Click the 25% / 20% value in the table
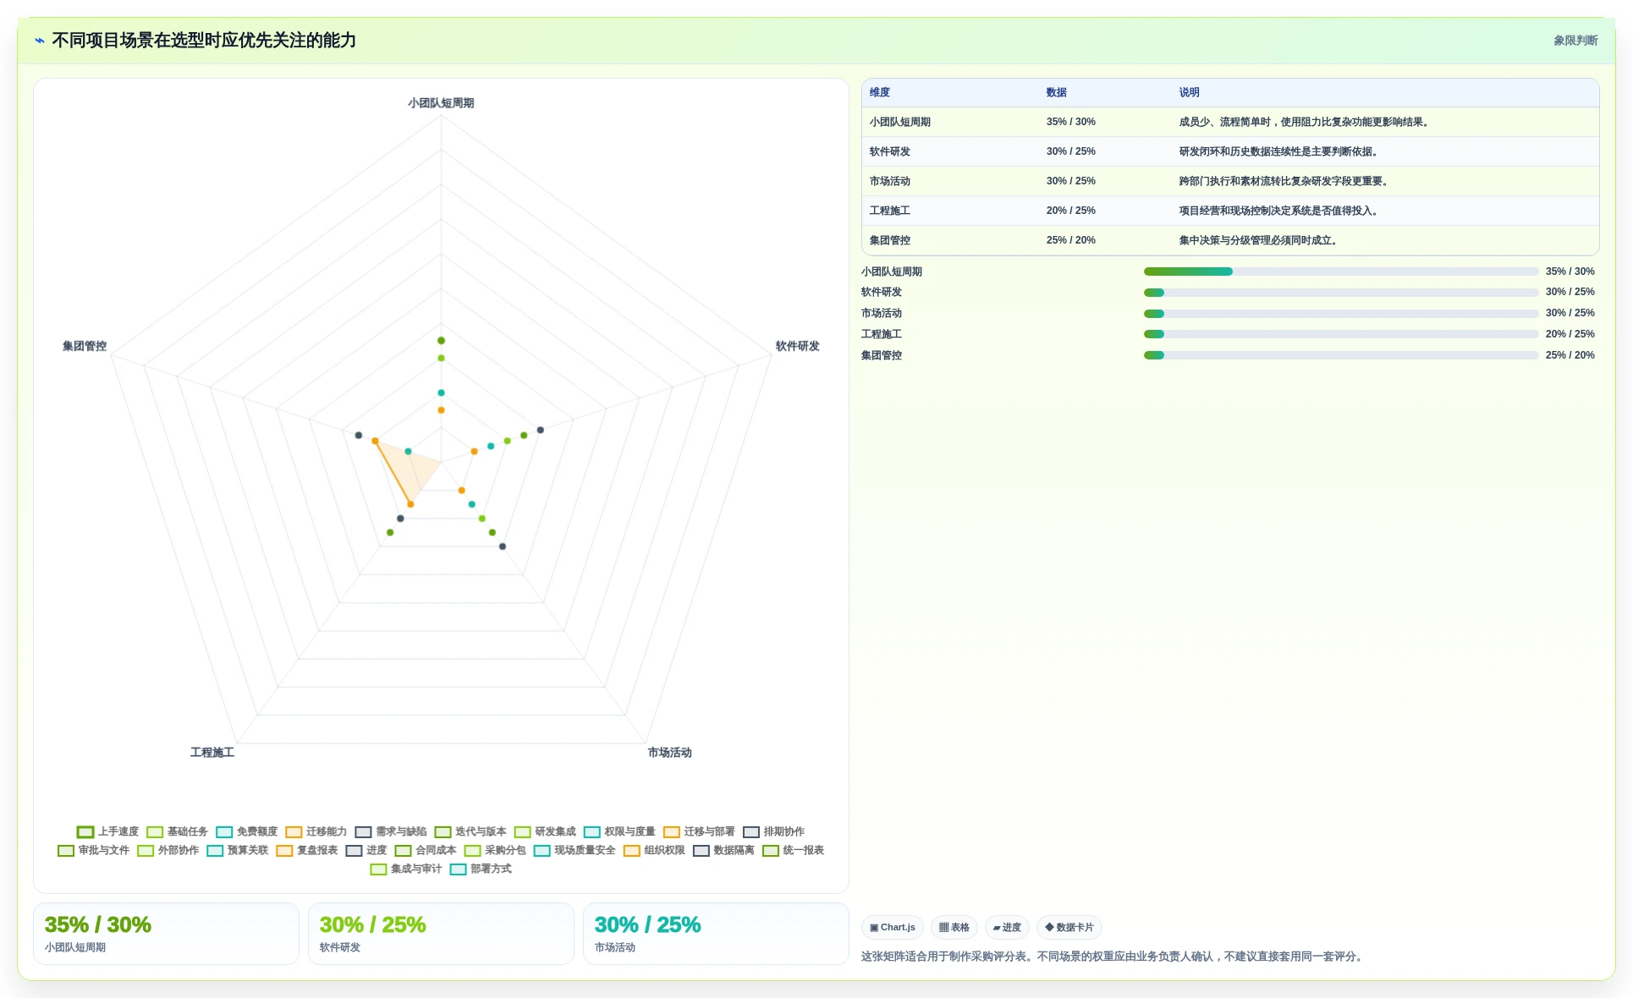Viewport: 1633px width, 998px height. point(1071,241)
